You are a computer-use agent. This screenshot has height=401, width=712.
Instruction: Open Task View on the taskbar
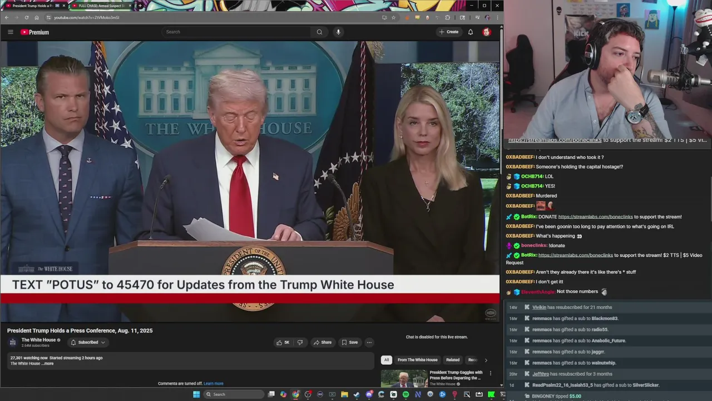point(271,394)
